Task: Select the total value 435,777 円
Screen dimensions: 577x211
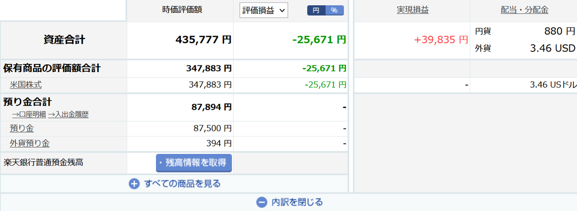Action: coord(203,40)
